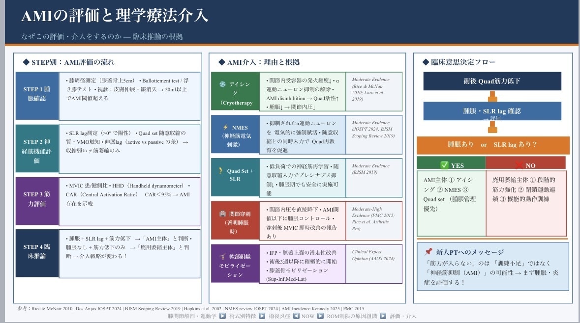Select the STEP 1 腫脹確認 label box

[x=37, y=96]
